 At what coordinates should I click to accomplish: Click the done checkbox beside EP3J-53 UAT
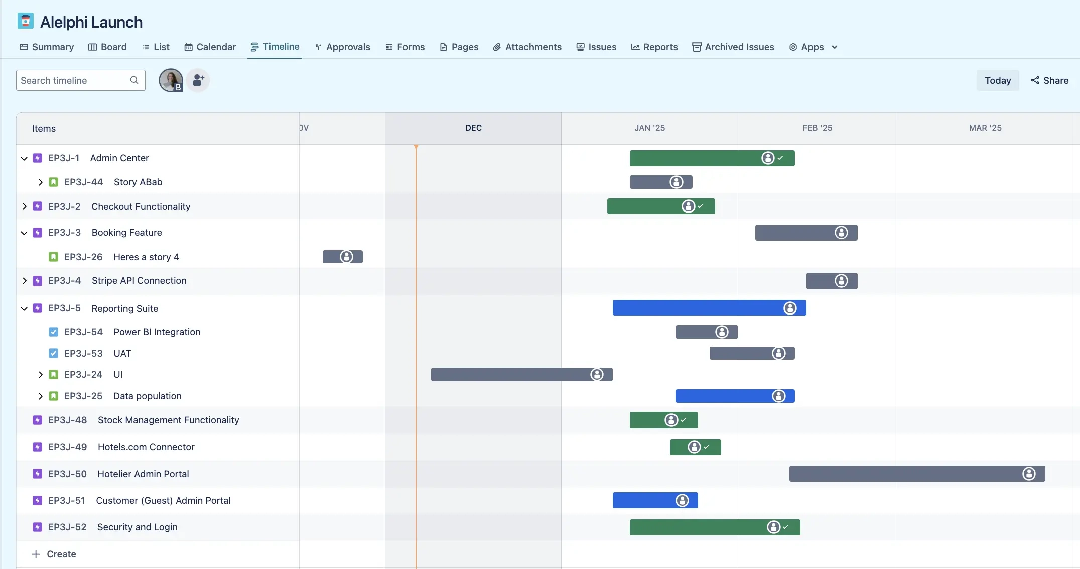click(x=53, y=353)
